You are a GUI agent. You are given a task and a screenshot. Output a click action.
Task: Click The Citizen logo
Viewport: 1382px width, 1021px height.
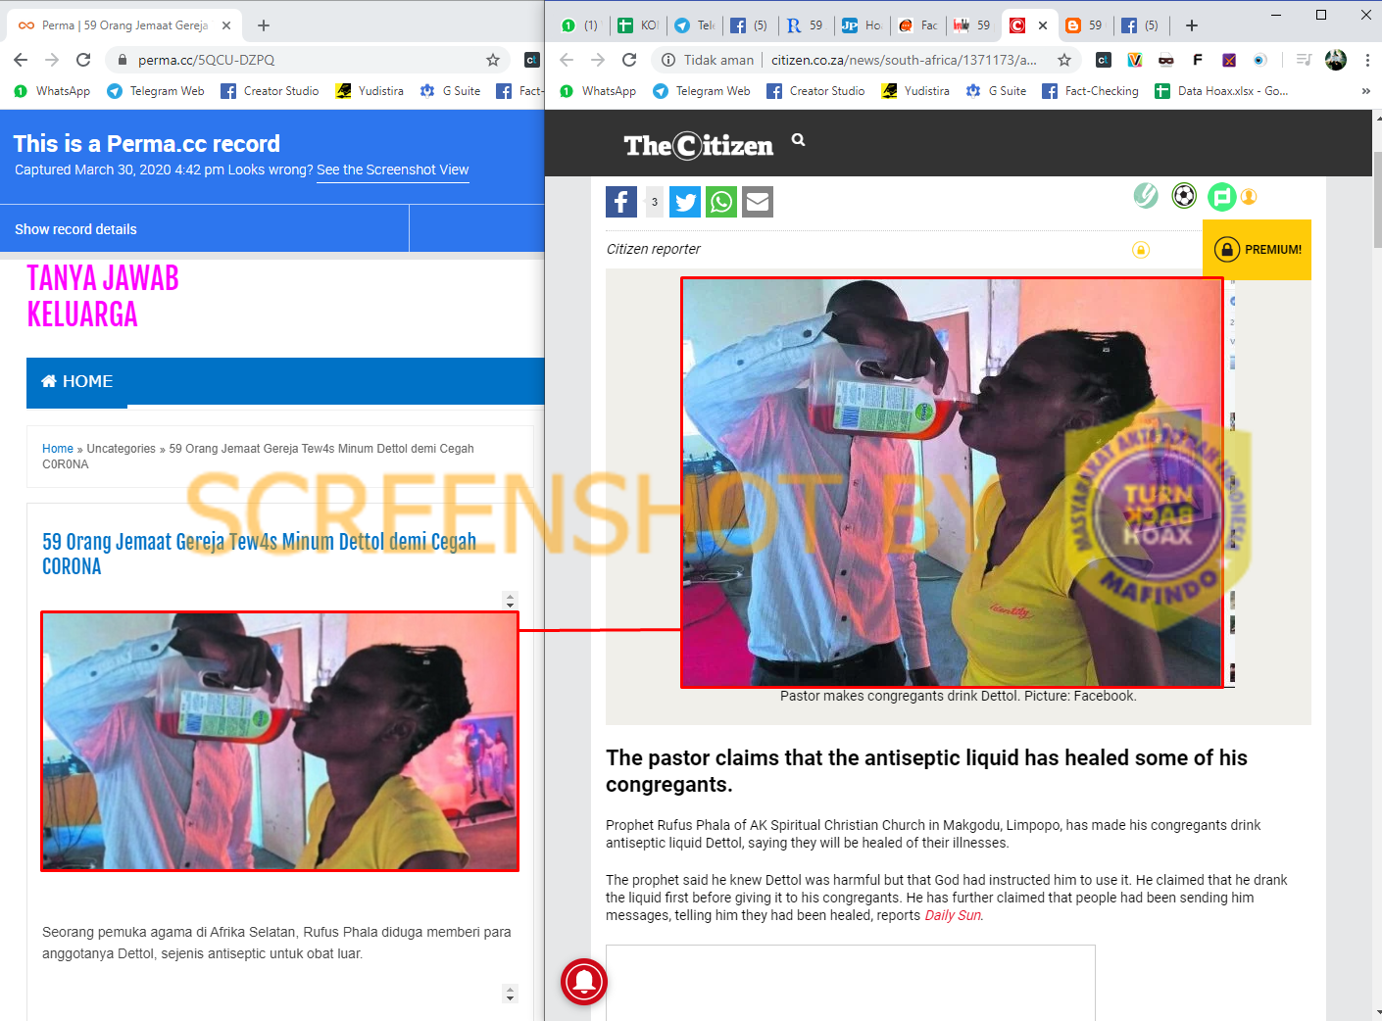pyautogui.click(x=699, y=145)
